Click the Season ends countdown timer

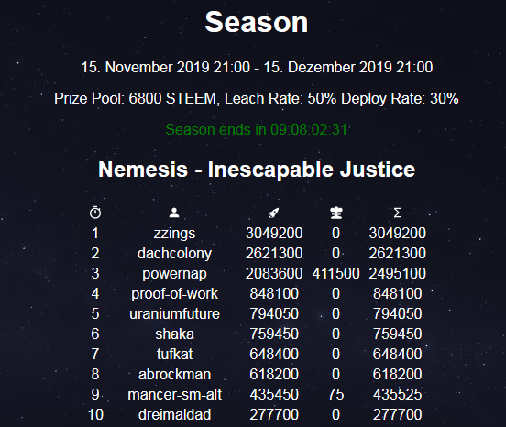pos(257,129)
